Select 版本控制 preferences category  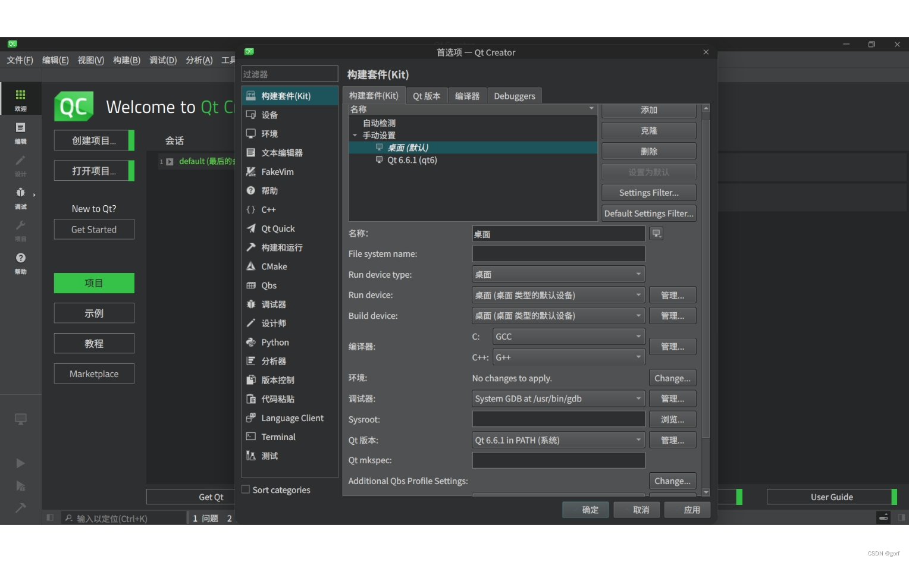290,380
